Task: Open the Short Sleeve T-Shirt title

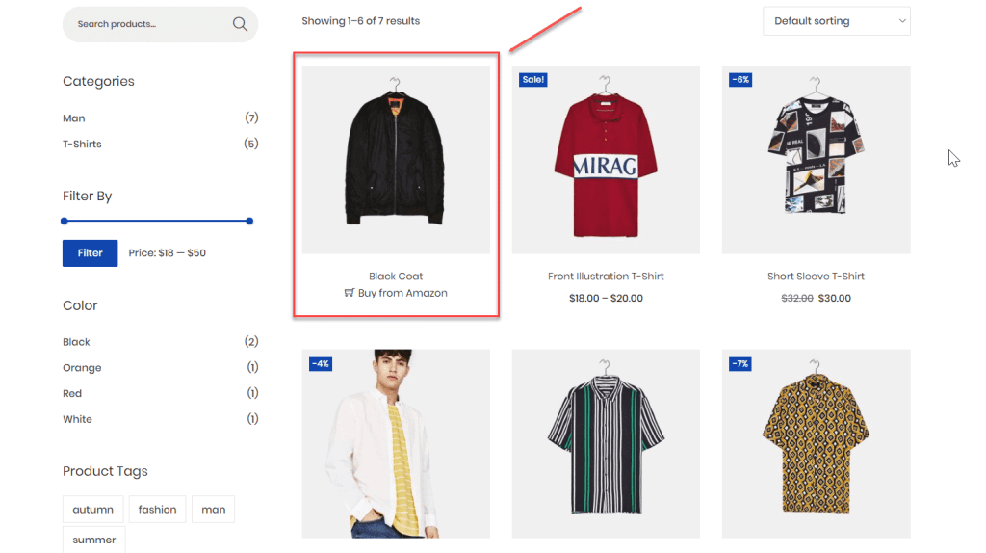Action: (x=816, y=276)
